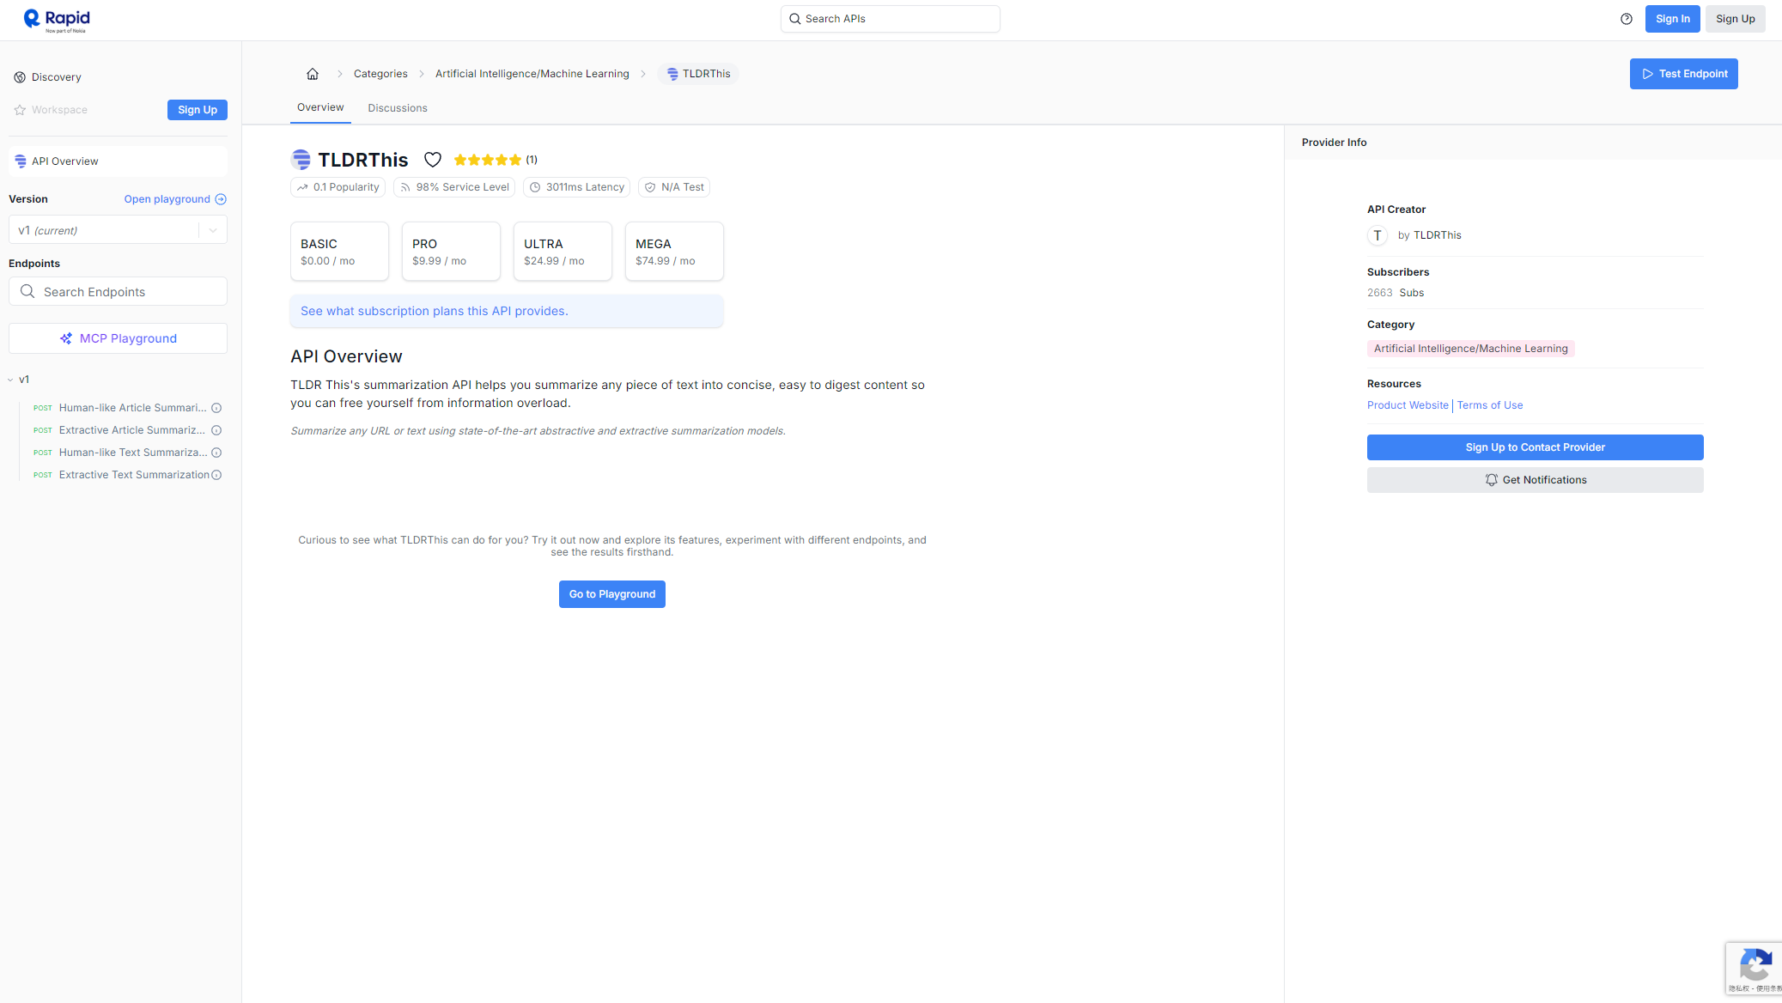Image resolution: width=1782 pixels, height=1003 pixels.
Task: Click the Test Endpoint button
Action: 1683,74
